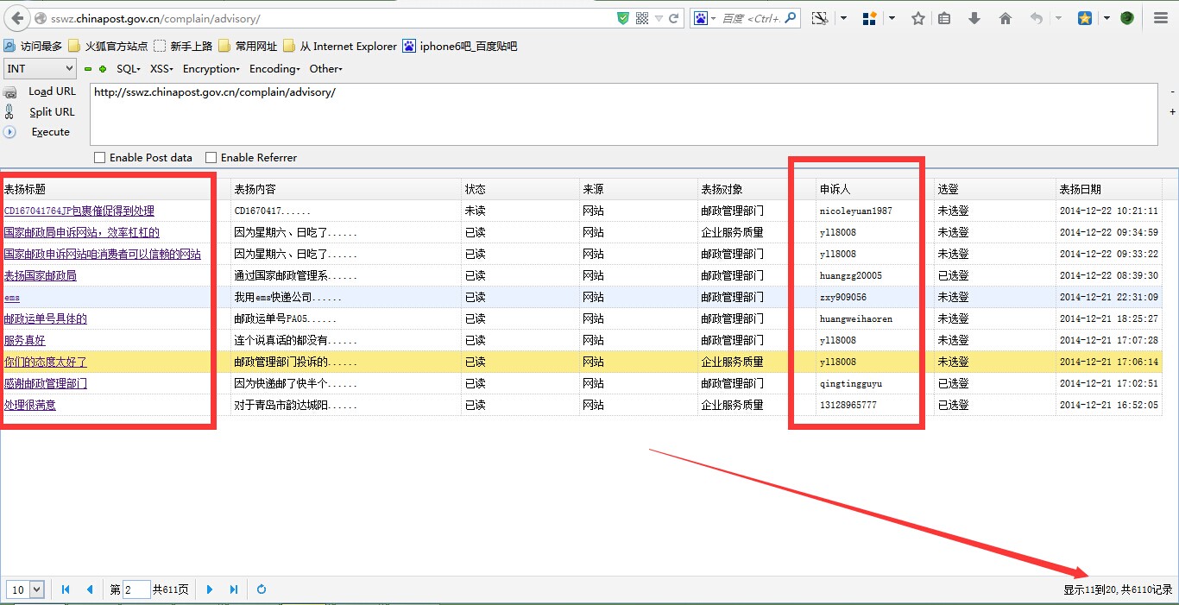Open the 火狐官方站点 bookmark folder

(x=108, y=47)
